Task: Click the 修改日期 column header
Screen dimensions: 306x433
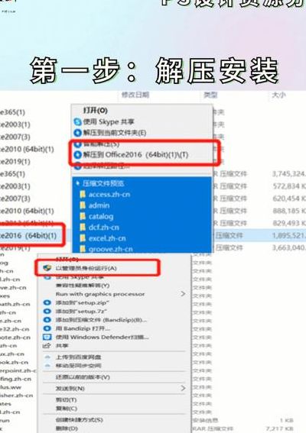Action: pyautogui.click(x=135, y=95)
